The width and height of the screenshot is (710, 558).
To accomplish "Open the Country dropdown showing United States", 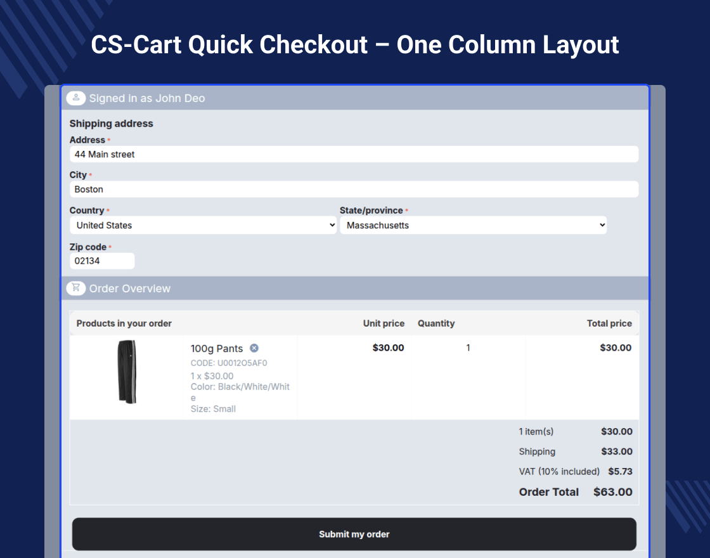I will [203, 225].
